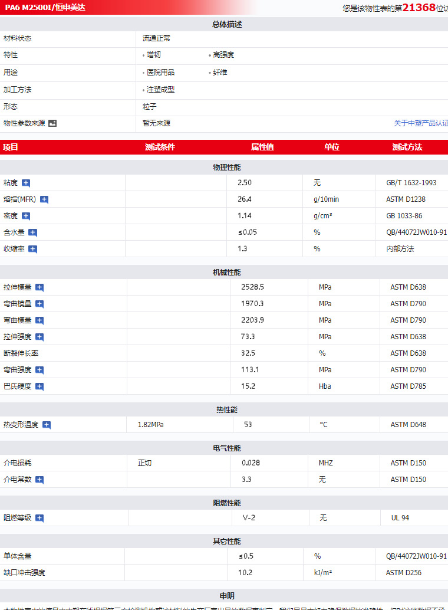
Task: Click the 机械性能 section heading
Action: pos(227,273)
